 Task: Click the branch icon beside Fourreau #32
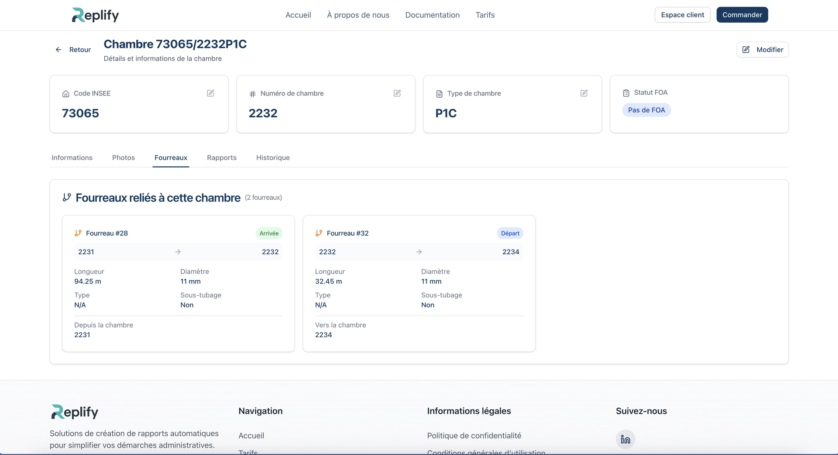tap(319, 233)
